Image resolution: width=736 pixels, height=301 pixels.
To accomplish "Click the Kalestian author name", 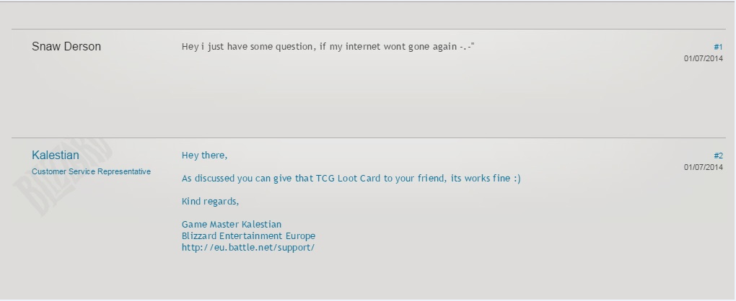I will (x=56, y=155).
